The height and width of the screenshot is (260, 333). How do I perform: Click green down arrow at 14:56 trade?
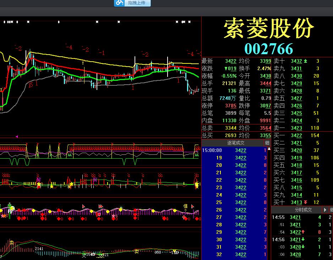[303, 239]
